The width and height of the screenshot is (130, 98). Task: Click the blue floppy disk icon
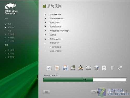[x=65, y=68]
